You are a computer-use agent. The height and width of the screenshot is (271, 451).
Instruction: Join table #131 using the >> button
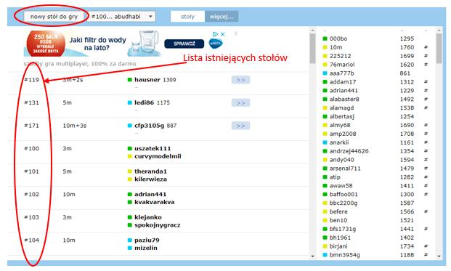[x=240, y=103]
